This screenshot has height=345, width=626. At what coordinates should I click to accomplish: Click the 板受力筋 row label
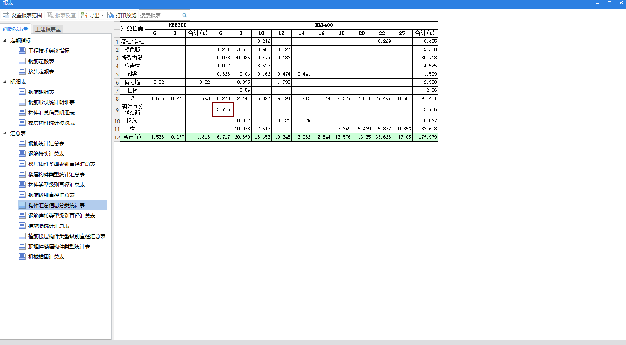pyautogui.click(x=132, y=58)
